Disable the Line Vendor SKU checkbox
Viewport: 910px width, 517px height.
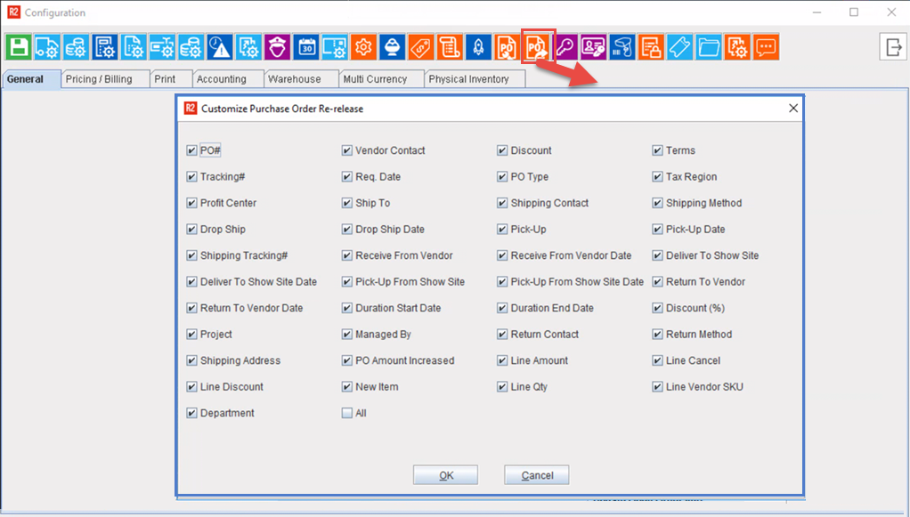point(657,387)
